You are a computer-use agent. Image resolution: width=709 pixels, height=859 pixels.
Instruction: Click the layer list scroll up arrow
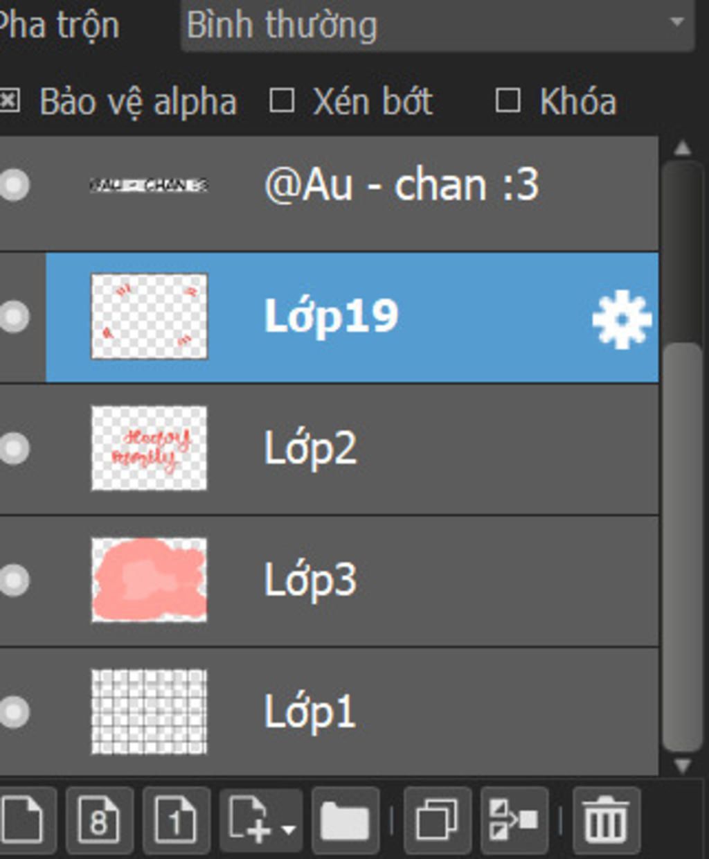pyautogui.click(x=683, y=148)
